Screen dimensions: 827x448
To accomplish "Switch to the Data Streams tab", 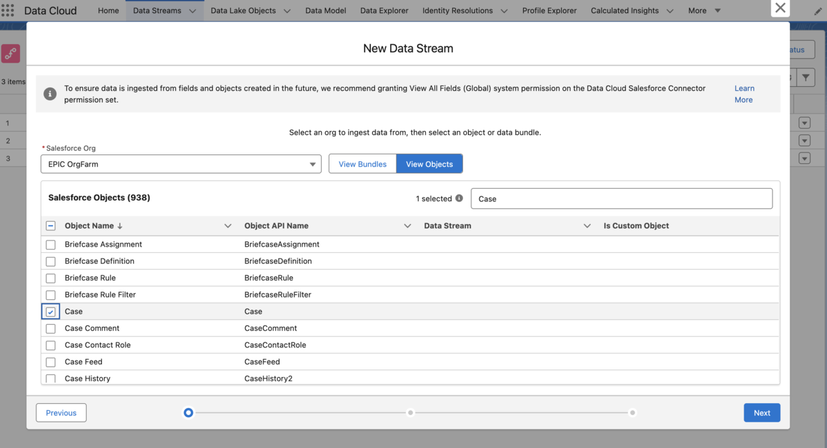I will click(x=157, y=11).
